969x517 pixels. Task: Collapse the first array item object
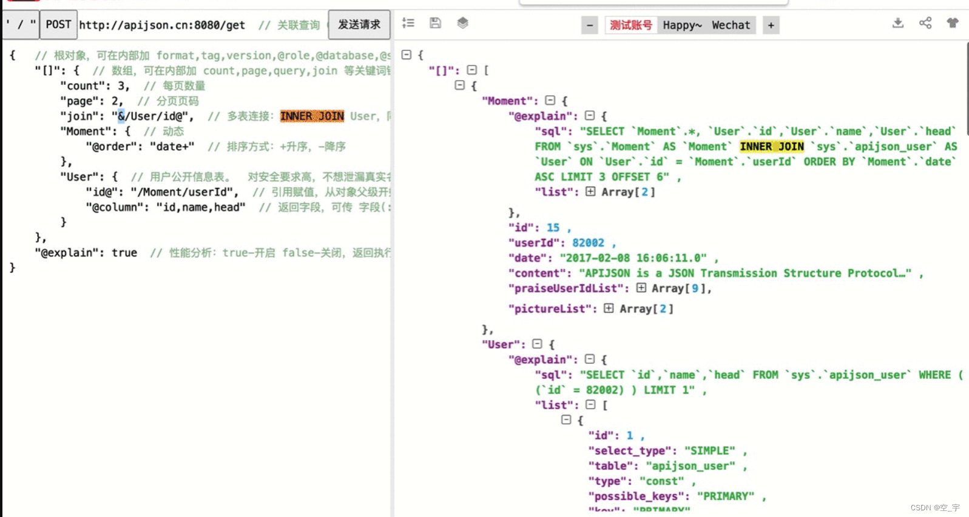(x=460, y=85)
